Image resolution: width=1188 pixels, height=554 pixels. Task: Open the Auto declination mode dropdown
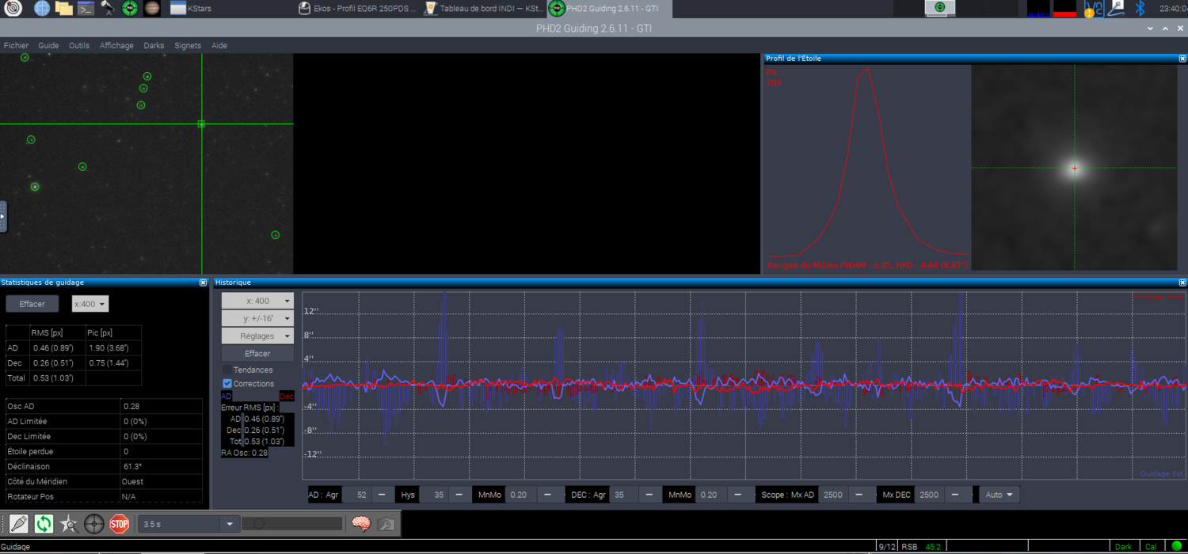(1000, 495)
